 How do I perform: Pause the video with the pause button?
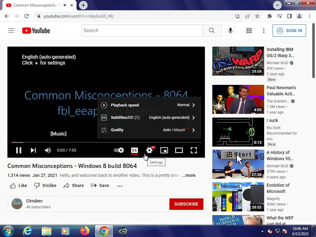pos(19,150)
